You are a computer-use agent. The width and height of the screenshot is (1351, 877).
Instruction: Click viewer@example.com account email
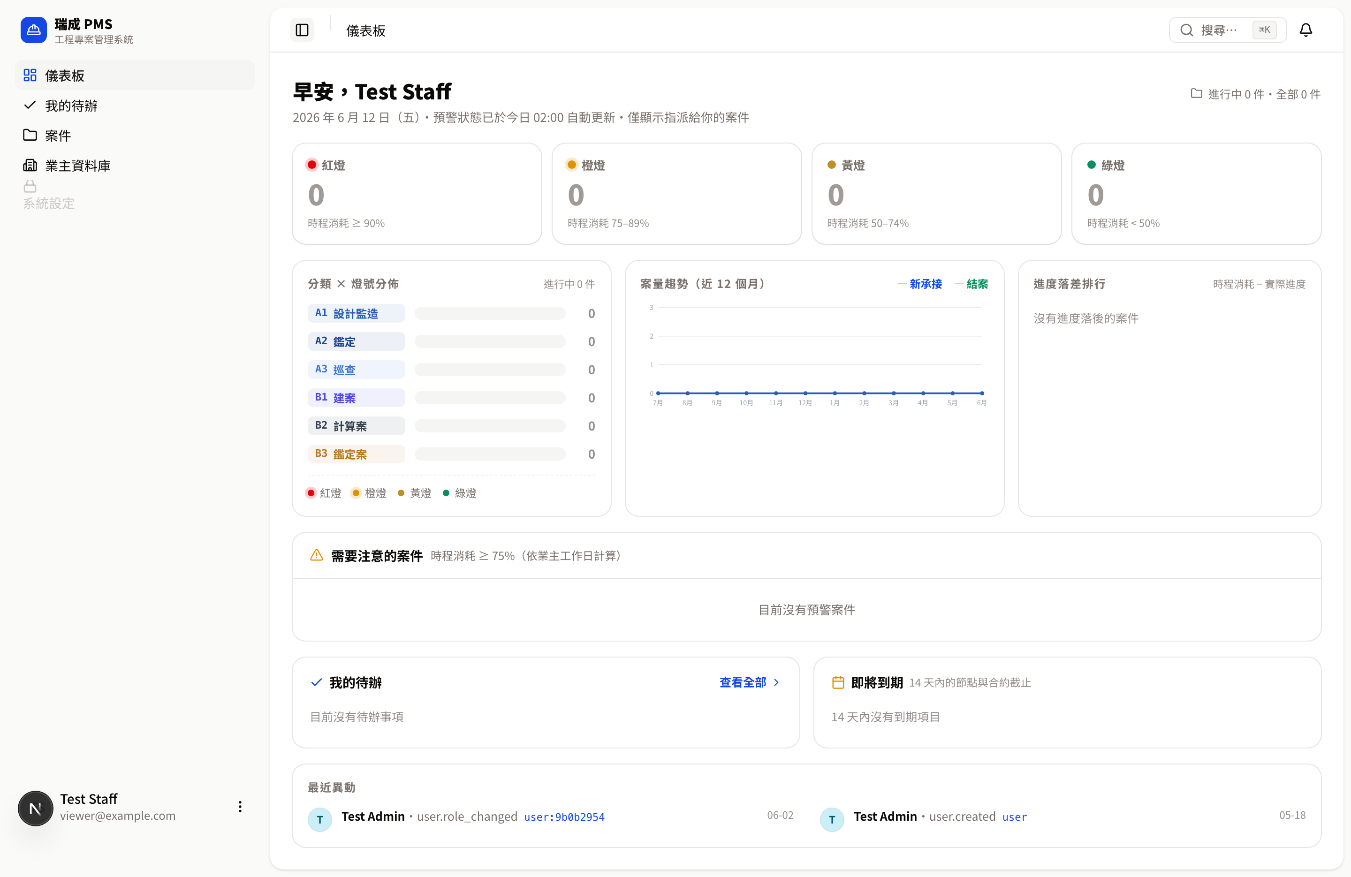point(117,816)
